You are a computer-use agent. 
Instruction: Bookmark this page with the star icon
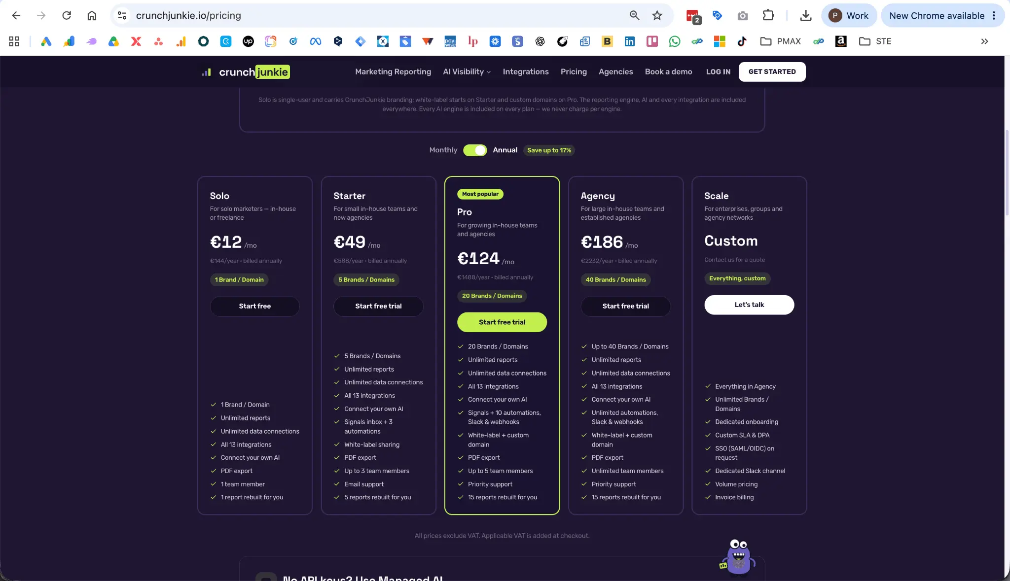point(657,15)
